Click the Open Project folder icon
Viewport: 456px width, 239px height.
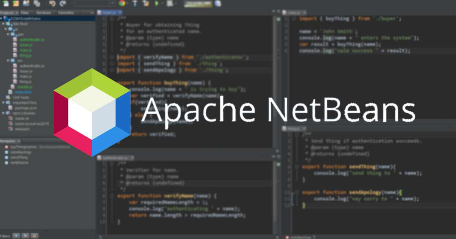(16, 3)
